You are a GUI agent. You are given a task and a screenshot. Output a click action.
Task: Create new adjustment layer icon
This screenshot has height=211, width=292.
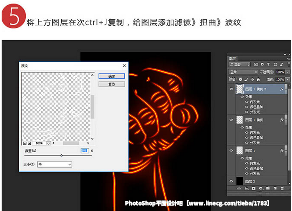point(261,189)
